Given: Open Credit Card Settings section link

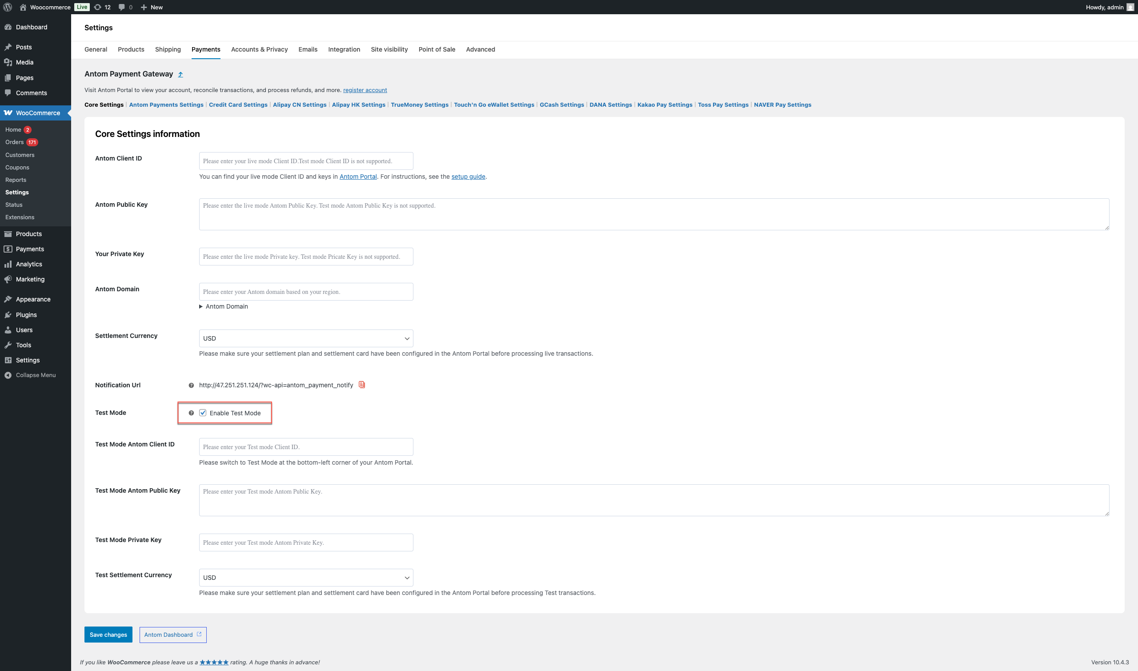Looking at the screenshot, I should (x=238, y=104).
